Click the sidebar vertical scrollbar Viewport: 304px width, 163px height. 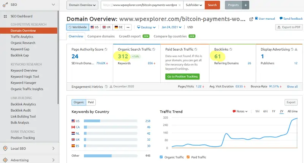click(x=58, y=57)
